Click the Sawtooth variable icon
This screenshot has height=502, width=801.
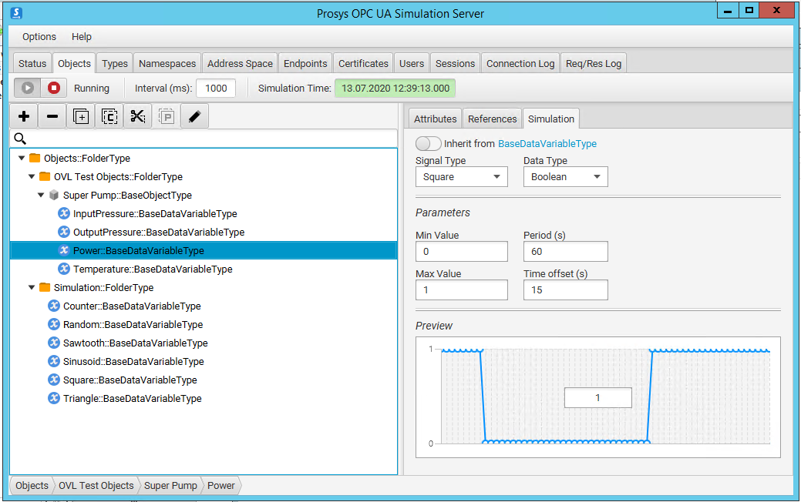coord(54,343)
